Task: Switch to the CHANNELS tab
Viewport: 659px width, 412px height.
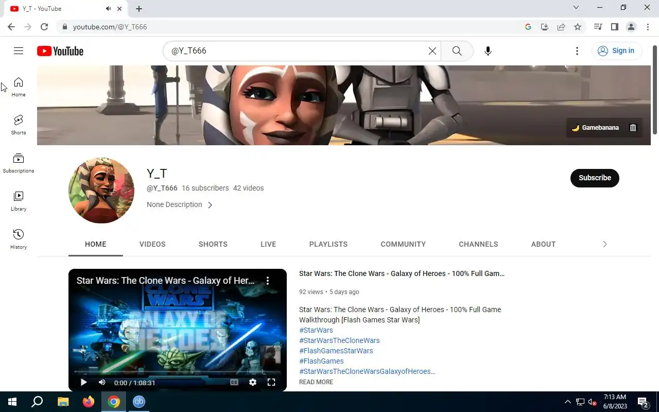Action: click(x=478, y=244)
